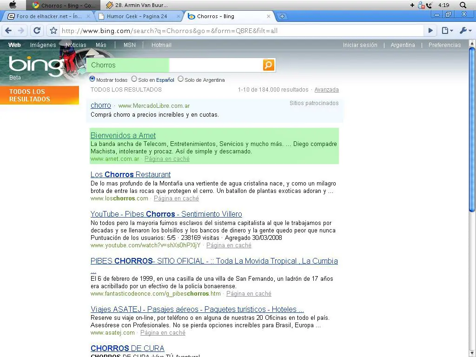The image size is (476, 357).
Task: Click the phone icon in system tray
Action: (x=429, y=5)
